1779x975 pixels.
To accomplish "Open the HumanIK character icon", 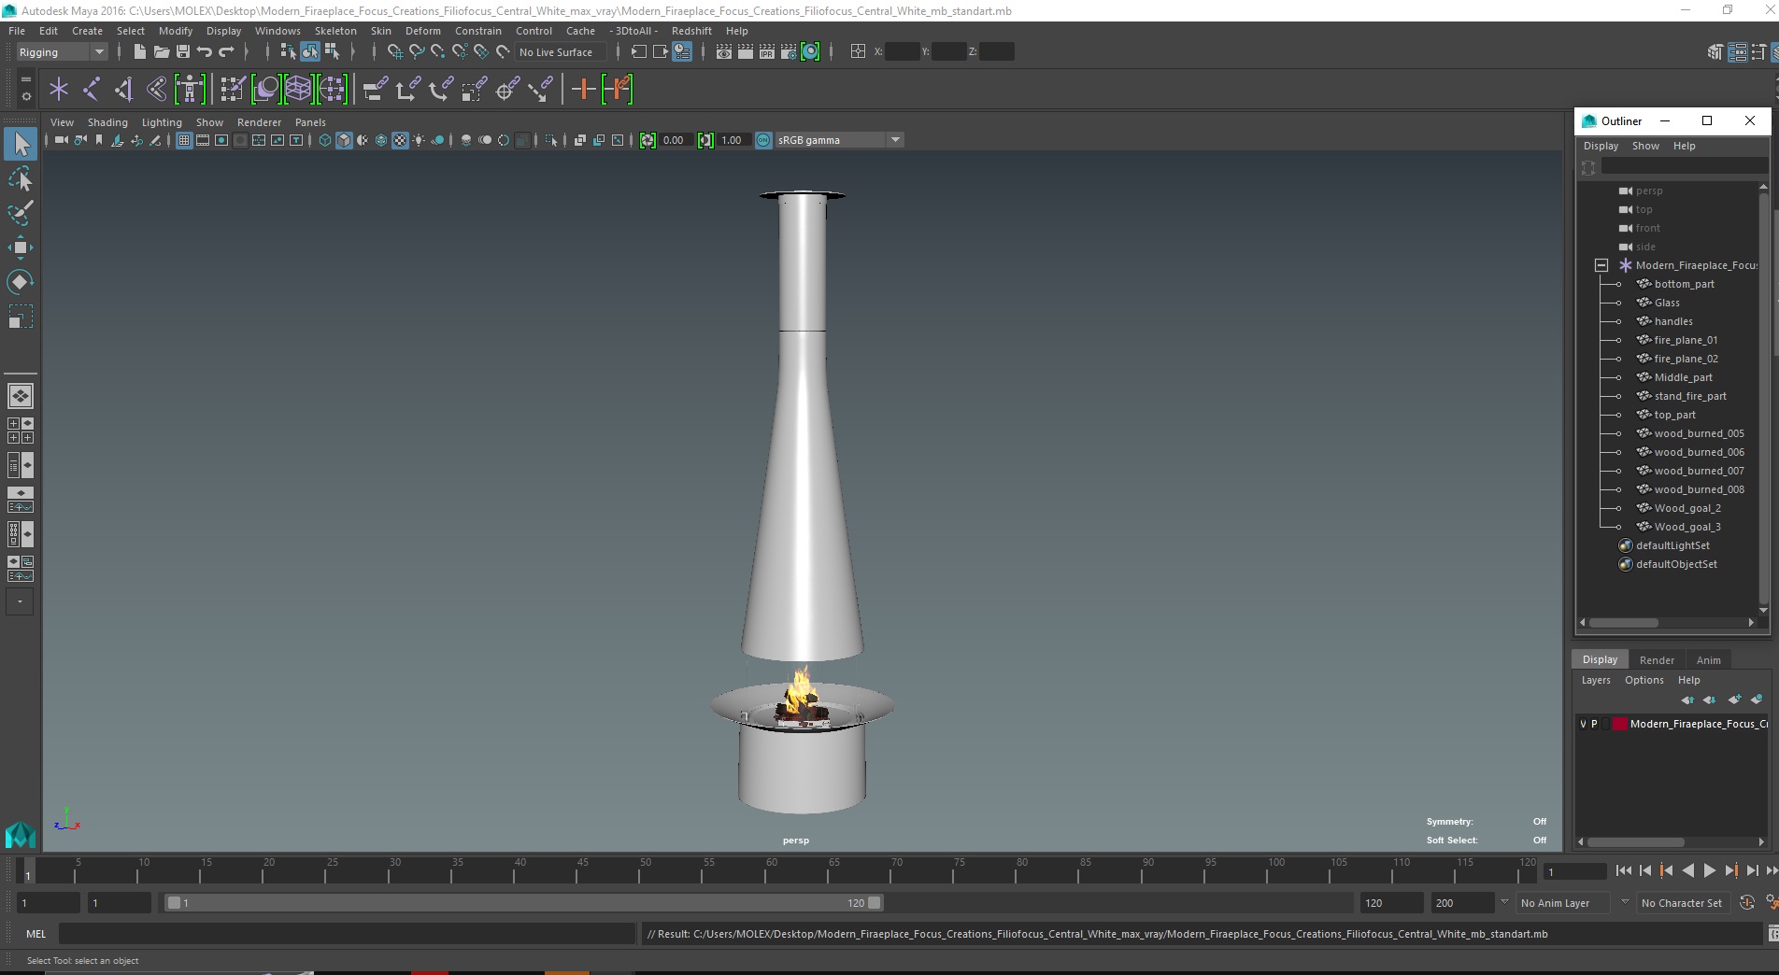I will click(190, 90).
